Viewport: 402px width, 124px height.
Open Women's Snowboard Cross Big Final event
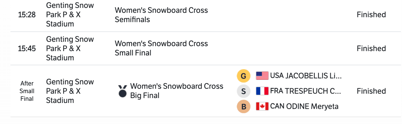pos(177,91)
